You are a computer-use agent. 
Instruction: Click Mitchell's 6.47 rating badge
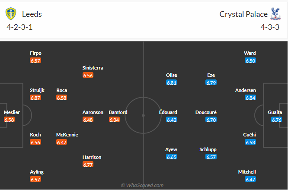coord(250,179)
